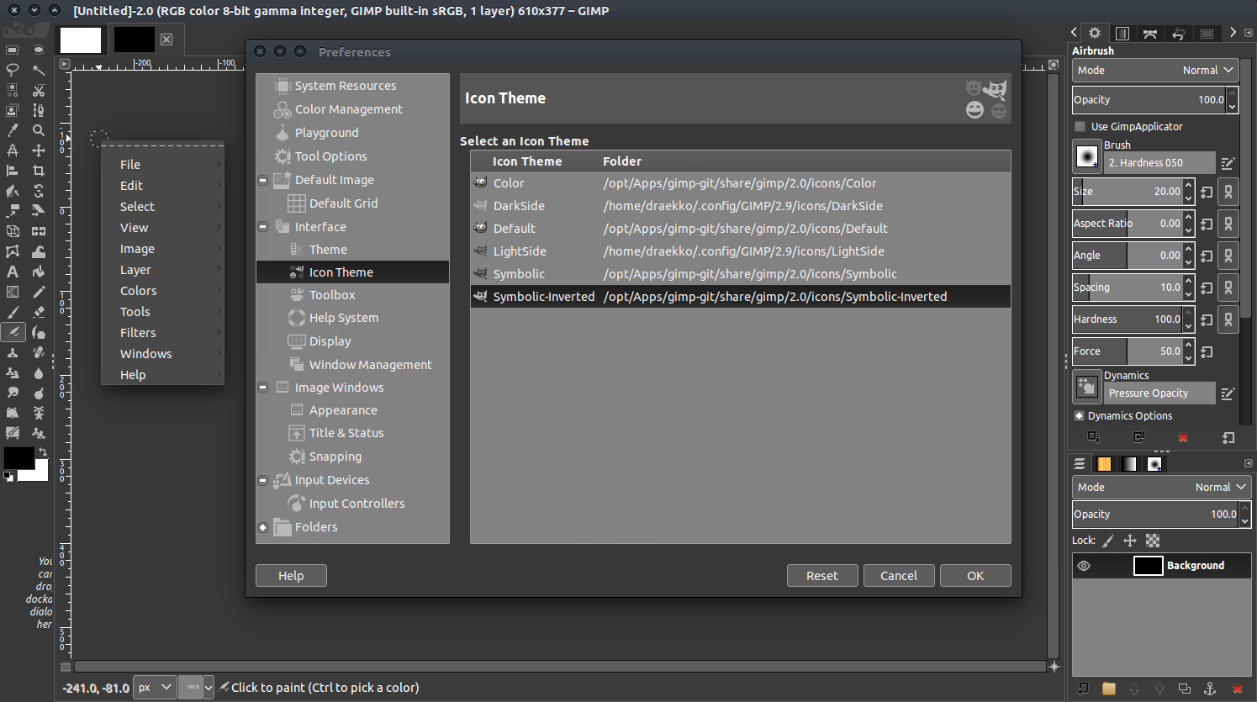Open the Colors menu entry
The image size is (1257, 702).
162,291
